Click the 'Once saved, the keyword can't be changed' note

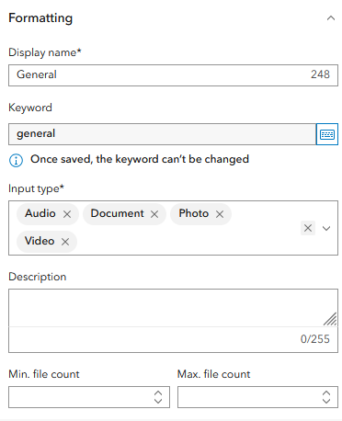click(x=140, y=160)
